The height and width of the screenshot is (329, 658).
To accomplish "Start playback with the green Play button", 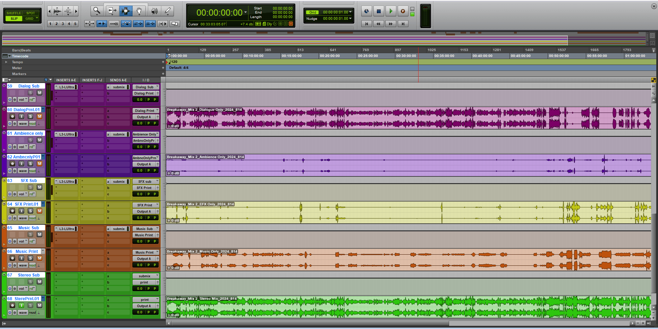I will (391, 11).
